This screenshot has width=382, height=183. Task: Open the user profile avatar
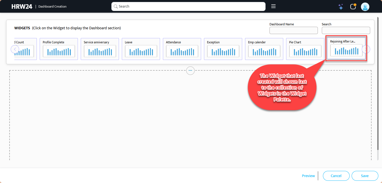pyautogui.click(x=365, y=7)
